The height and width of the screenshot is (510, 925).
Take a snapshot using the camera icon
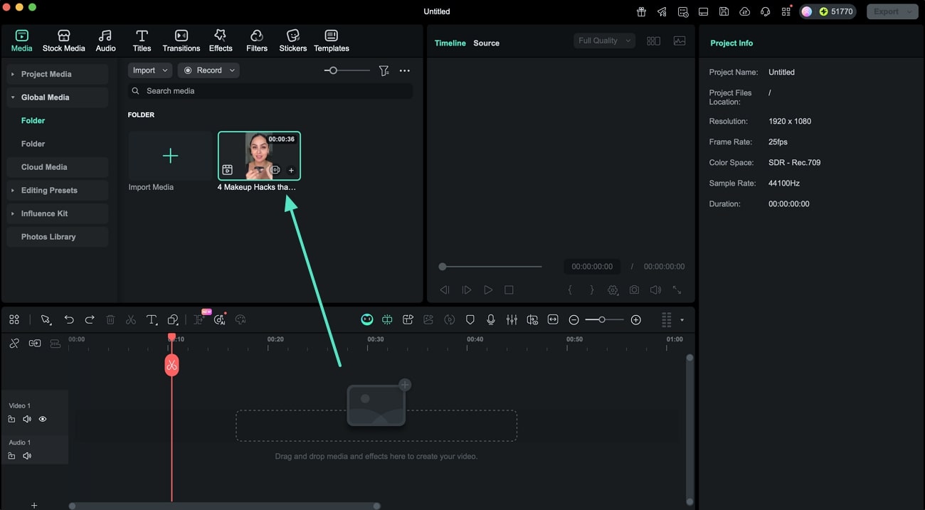pyautogui.click(x=634, y=289)
